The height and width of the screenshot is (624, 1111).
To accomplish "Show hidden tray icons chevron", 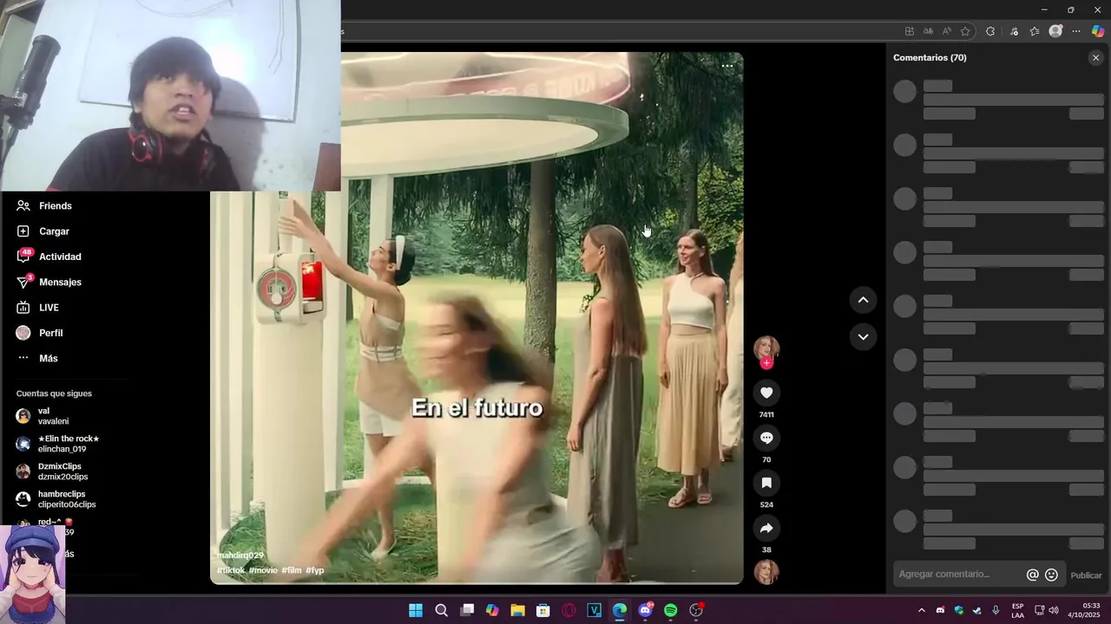I will coord(922,610).
